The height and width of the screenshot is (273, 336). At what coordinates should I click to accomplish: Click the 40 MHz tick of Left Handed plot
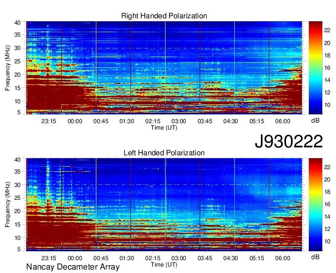17,160
